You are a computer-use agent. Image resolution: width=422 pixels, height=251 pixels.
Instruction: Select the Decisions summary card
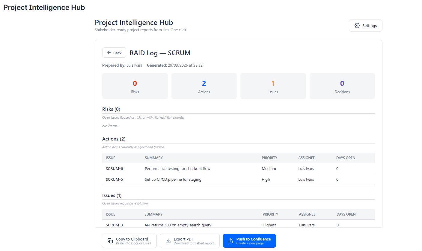(x=342, y=86)
